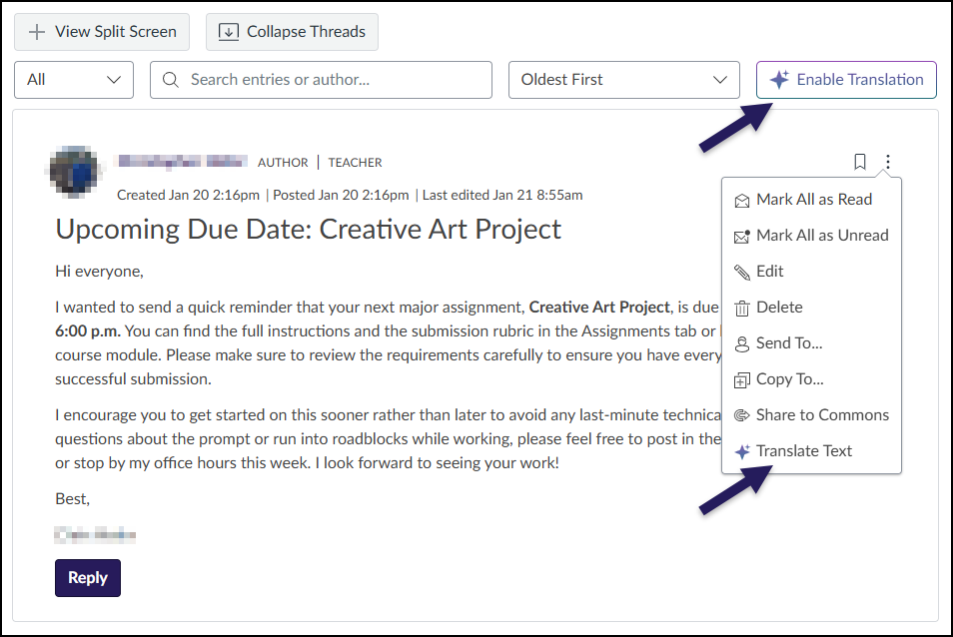Image resolution: width=953 pixels, height=637 pixels.
Task: Toggle the bookmark on the discussion post
Action: tap(860, 161)
